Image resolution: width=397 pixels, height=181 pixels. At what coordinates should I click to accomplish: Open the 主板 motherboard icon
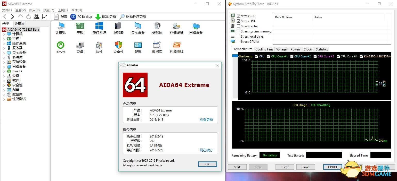pos(80,26)
